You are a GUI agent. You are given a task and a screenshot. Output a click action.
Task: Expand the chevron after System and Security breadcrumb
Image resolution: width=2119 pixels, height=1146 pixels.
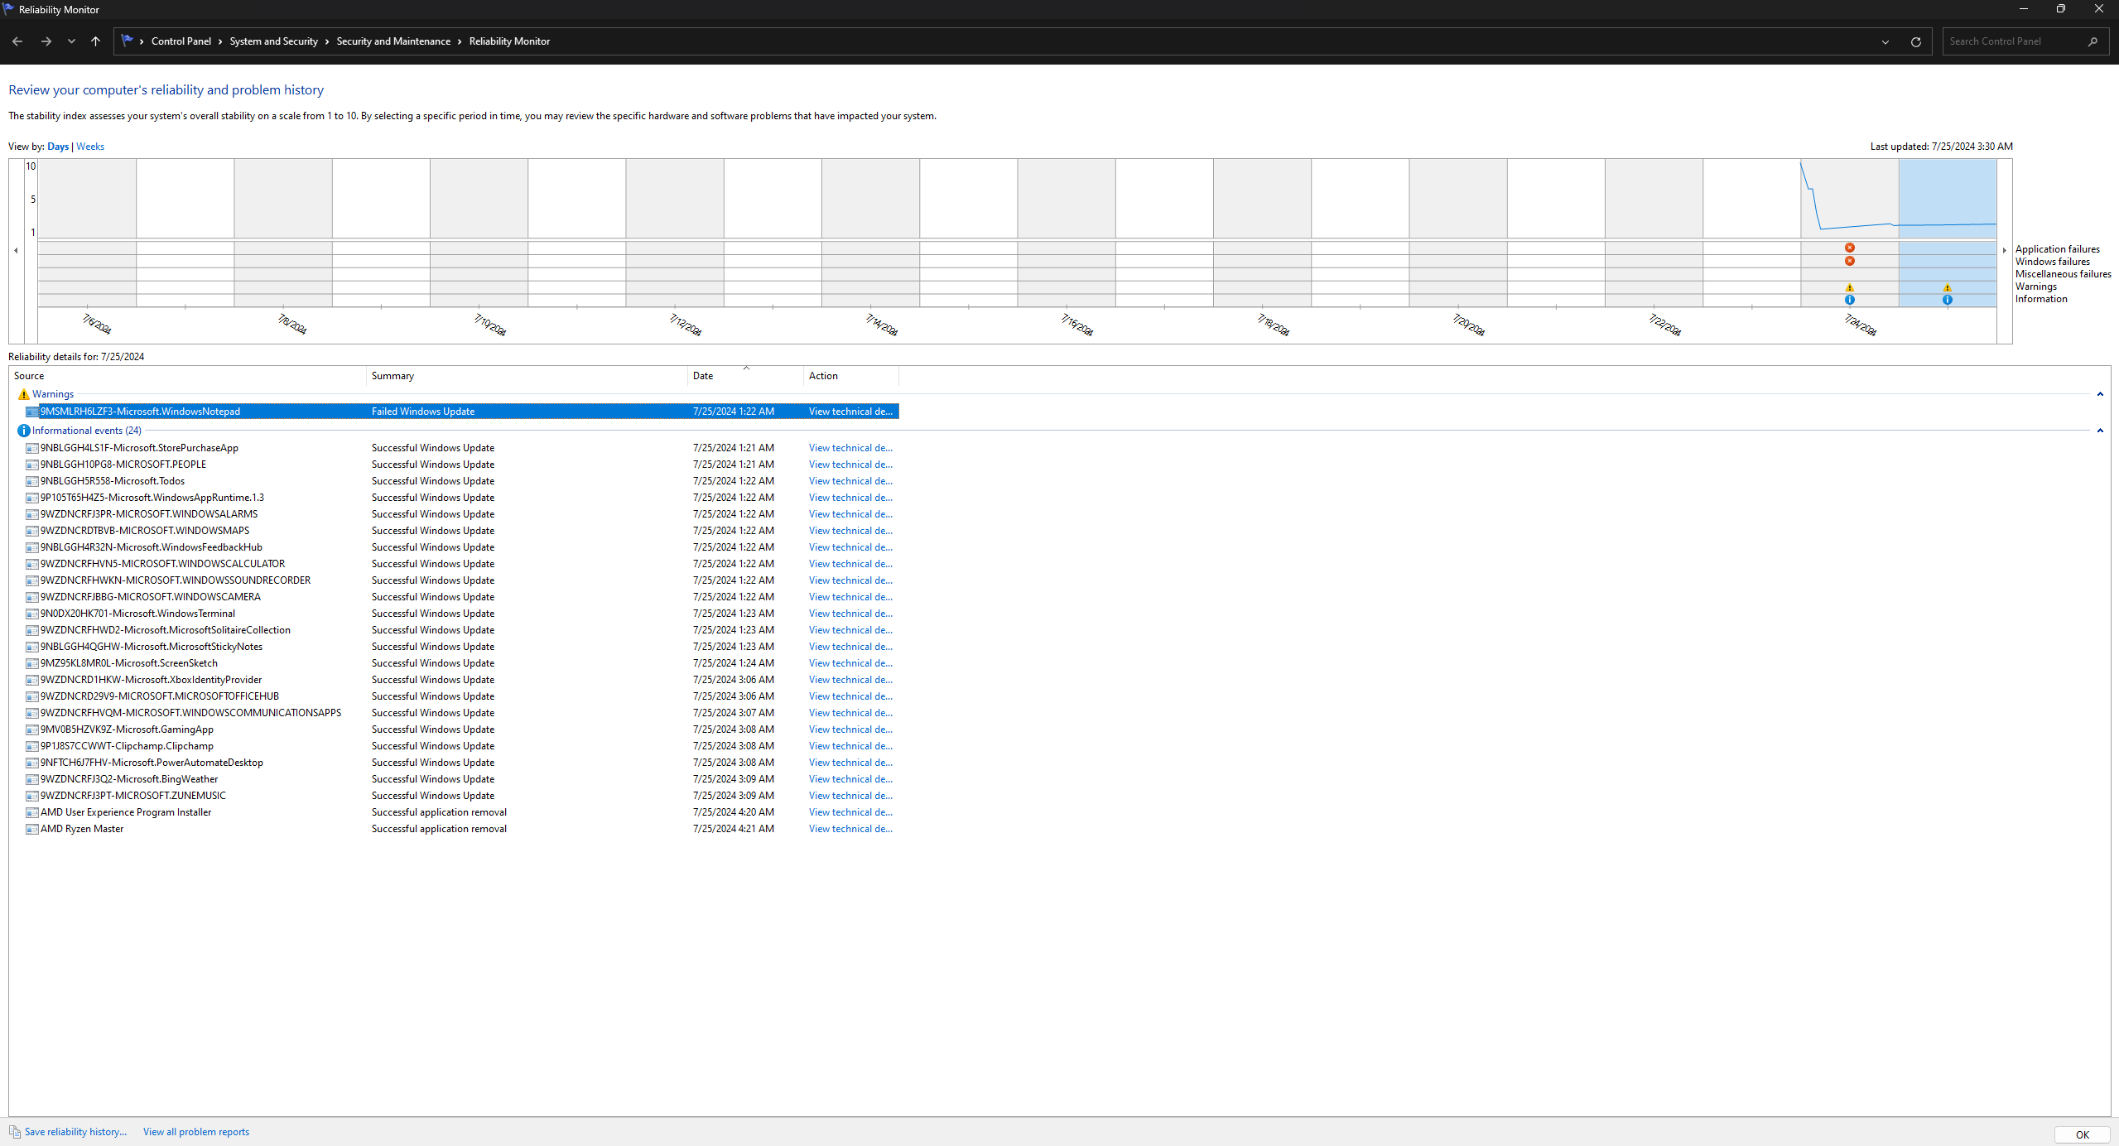coord(327,41)
